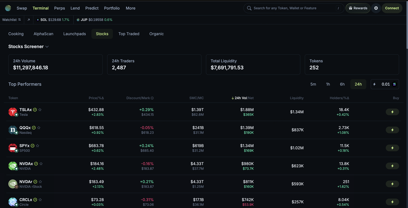Click the token search input field
The height and width of the screenshot is (208, 408).
click(293, 8)
